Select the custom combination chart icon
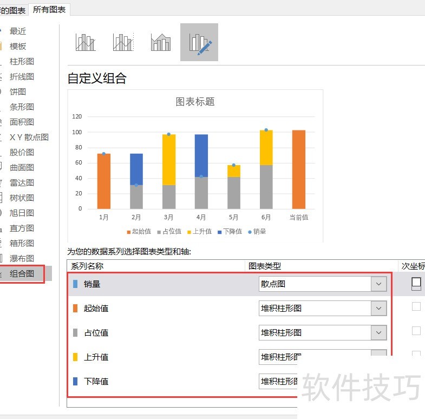 (199, 42)
